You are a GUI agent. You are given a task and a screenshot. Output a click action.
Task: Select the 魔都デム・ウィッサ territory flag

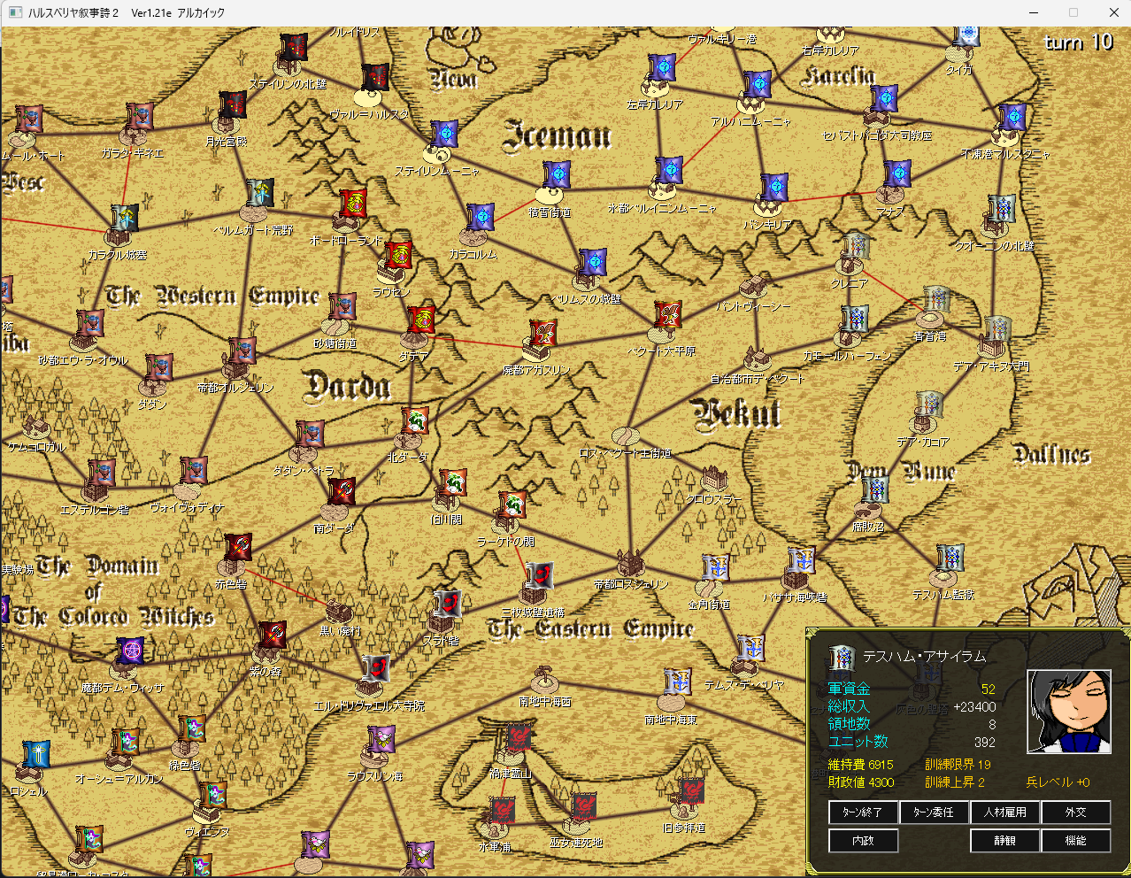pyautogui.click(x=132, y=651)
